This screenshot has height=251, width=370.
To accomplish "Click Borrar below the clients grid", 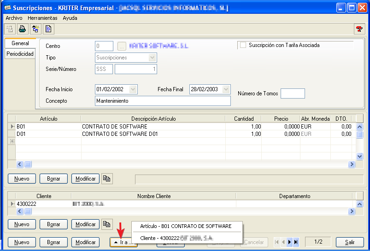I will [53, 224].
